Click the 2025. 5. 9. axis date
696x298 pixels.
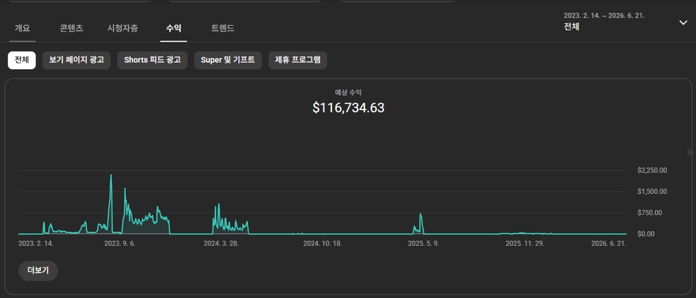click(x=423, y=244)
